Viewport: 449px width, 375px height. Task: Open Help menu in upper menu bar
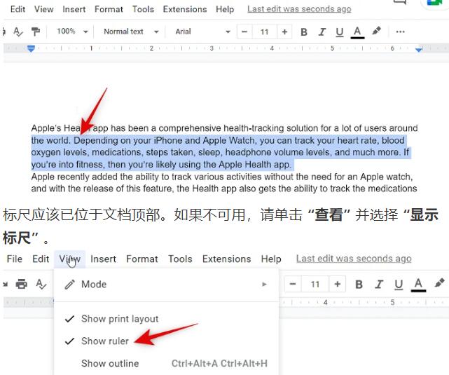tap(225, 9)
